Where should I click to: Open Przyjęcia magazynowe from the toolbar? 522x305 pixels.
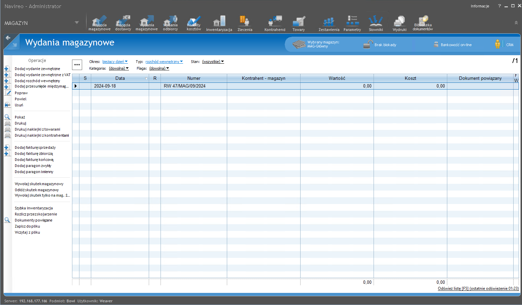click(99, 23)
